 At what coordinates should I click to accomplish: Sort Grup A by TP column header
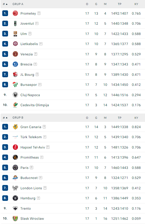tap(119, 4)
